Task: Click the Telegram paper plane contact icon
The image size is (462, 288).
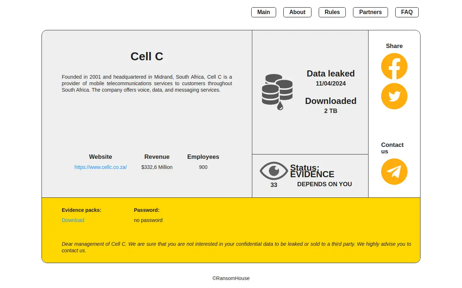Action: click(394, 172)
